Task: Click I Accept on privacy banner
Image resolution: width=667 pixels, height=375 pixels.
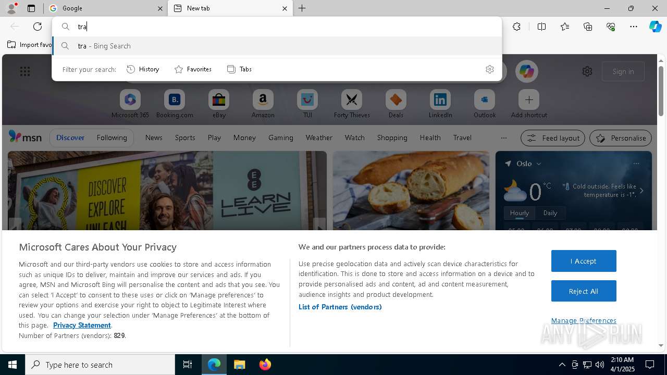Action: (584, 261)
